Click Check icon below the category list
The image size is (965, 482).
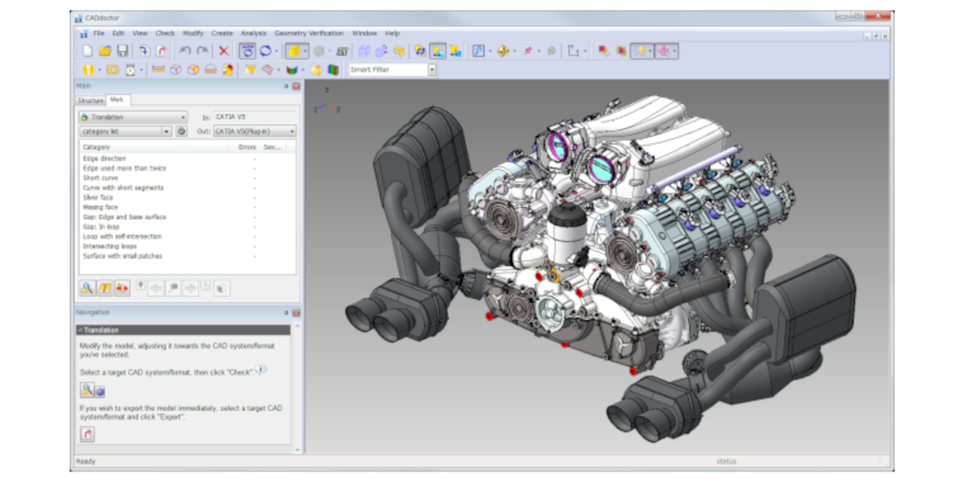tap(88, 288)
